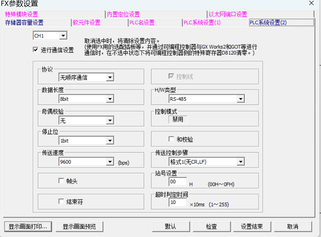Switch to the 存储器容量设置 tab
Viewport: 321px width, 237px height.
tap(24, 23)
